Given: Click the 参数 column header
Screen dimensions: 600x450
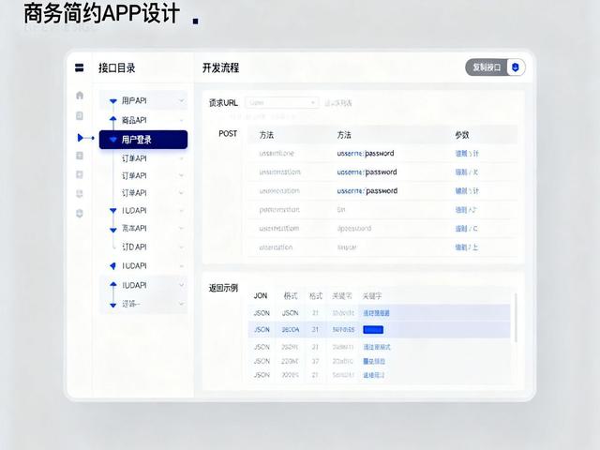Looking at the screenshot, I should 462,135.
